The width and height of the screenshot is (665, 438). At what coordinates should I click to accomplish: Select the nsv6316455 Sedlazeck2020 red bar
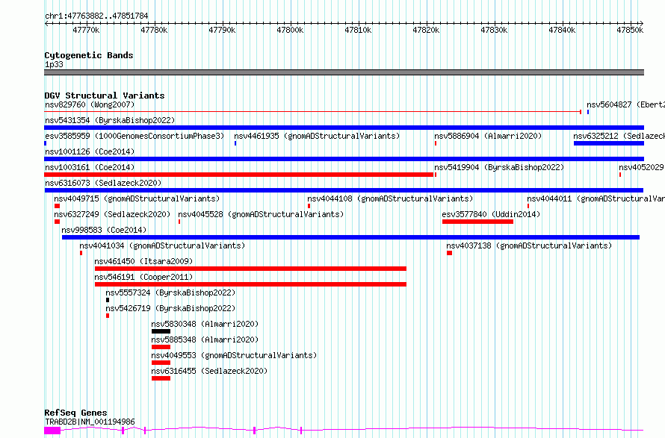pyautogui.click(x=161, y=378)
